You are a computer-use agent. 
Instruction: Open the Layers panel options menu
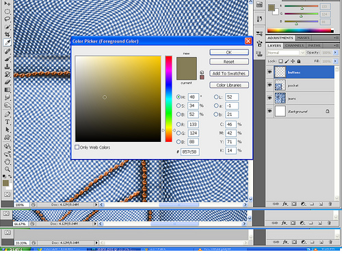[337, 45]
